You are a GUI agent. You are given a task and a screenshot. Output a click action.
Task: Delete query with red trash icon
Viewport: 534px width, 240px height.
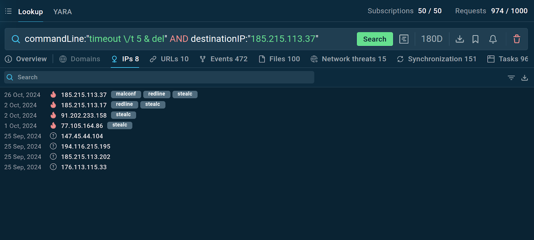click(x=517, y=39)
